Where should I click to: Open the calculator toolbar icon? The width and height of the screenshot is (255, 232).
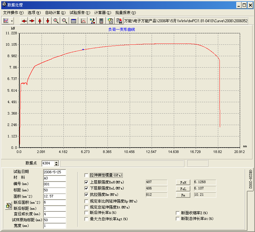click(101, 21)
